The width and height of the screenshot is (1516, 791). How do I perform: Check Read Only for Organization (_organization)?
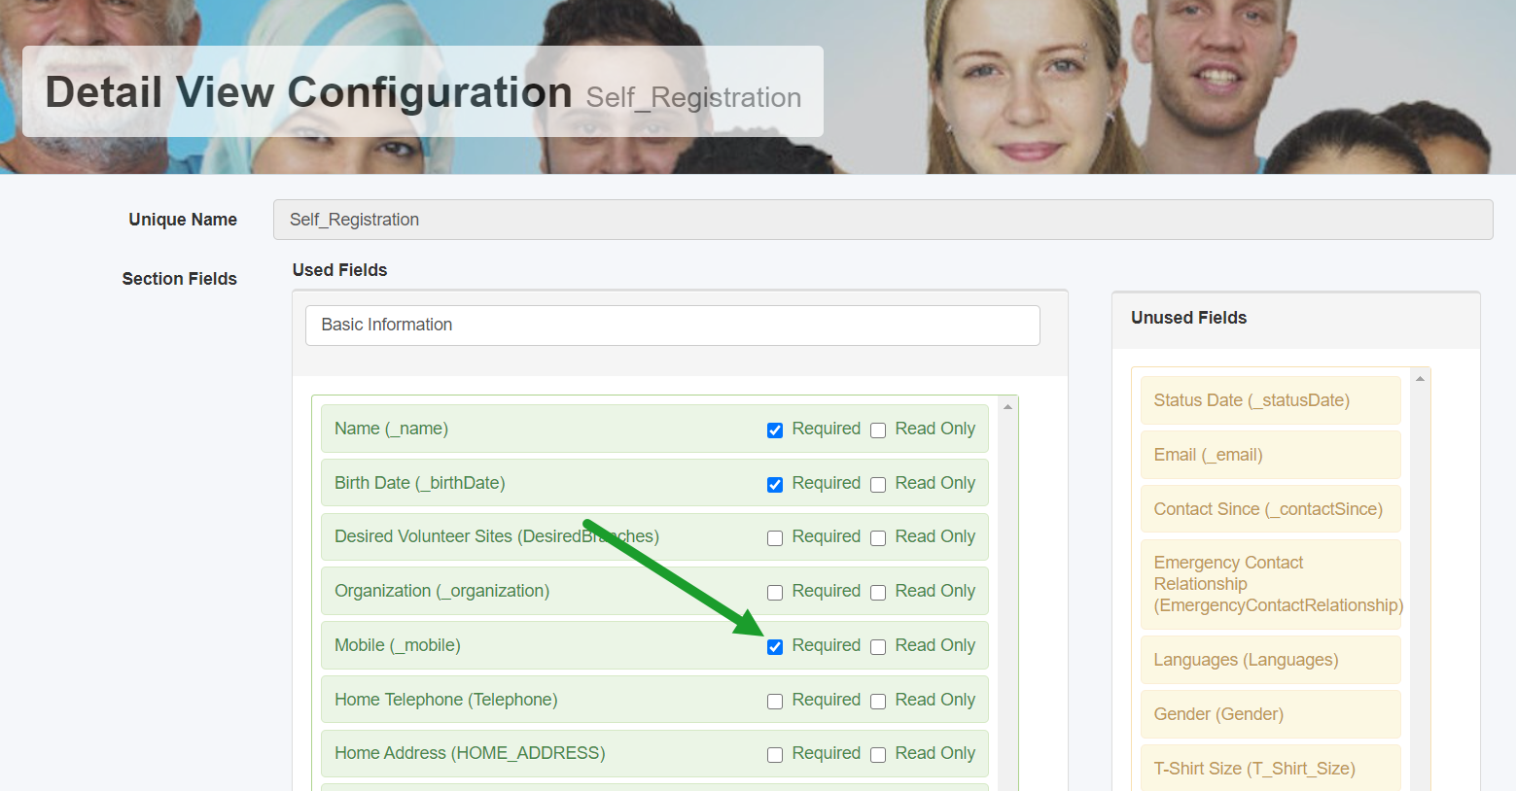(878, 593)
